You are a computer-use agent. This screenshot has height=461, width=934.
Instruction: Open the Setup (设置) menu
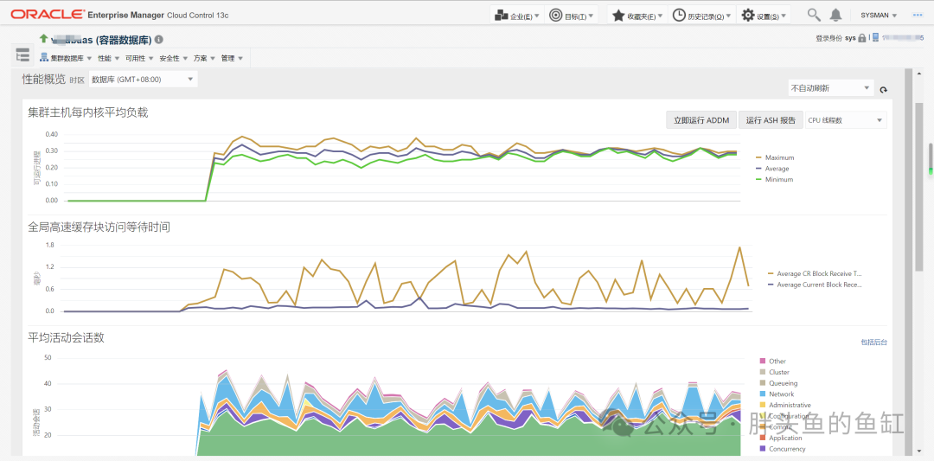coord(764,16)
